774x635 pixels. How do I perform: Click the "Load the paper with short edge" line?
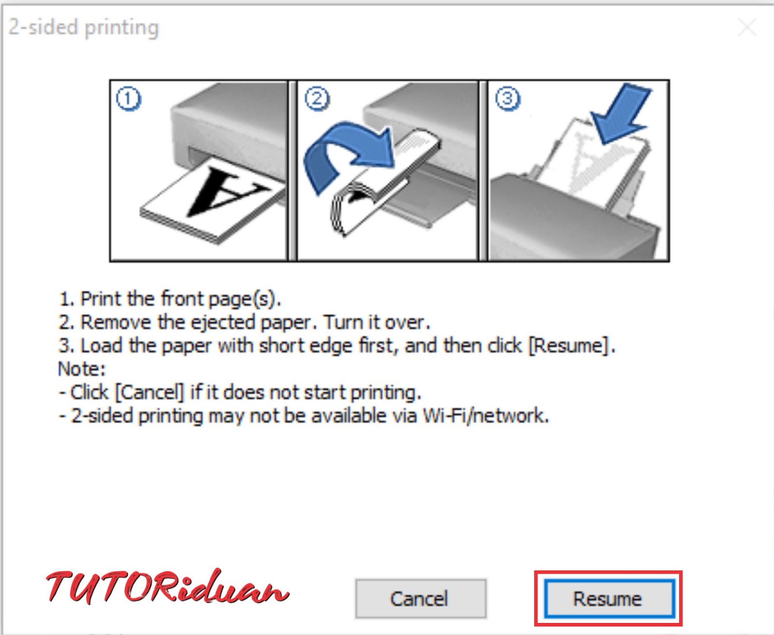pyautogui.click(x=337, y=346)
